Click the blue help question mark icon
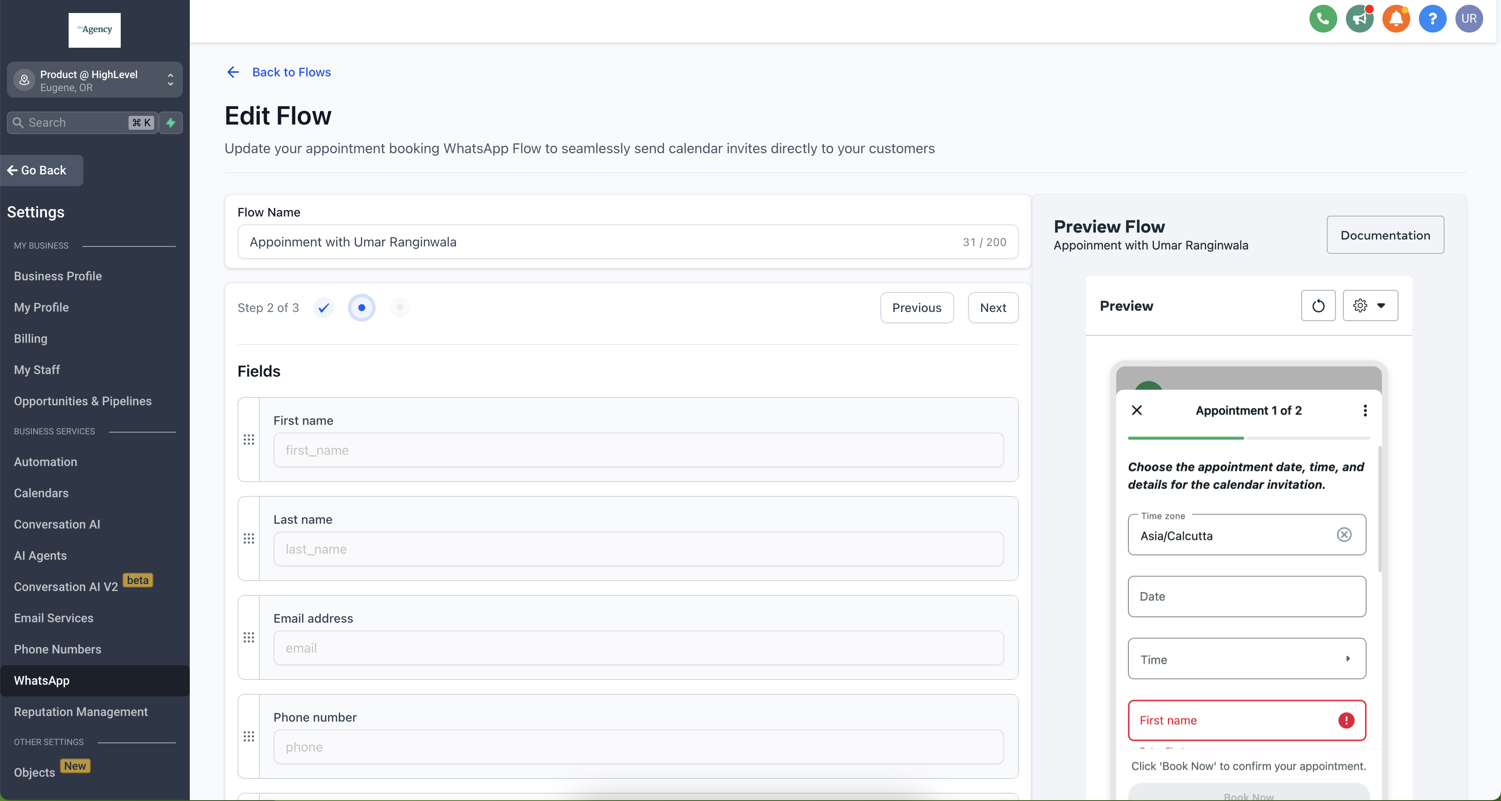Image resolution: width=1501 pixels, height=801 pixels. point(1432,19)
